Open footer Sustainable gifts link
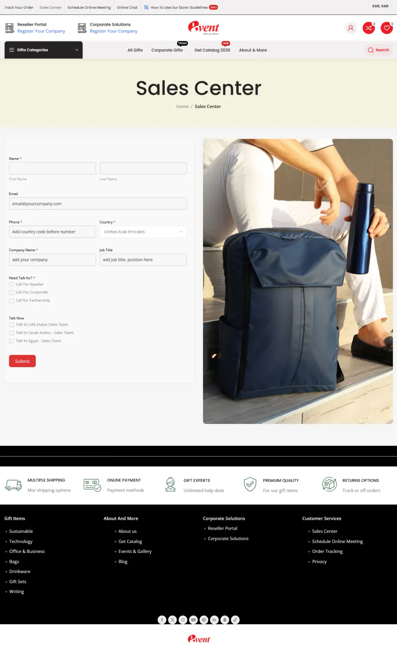Image resolution: width=397 pixels, height=649 pixels. (x=21, y=531)
